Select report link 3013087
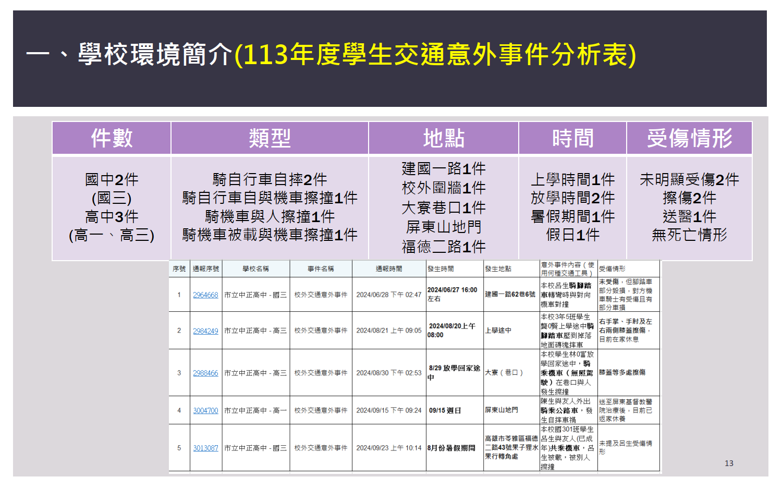The height and width of the screenshot is (489, 782). [205, 448]
